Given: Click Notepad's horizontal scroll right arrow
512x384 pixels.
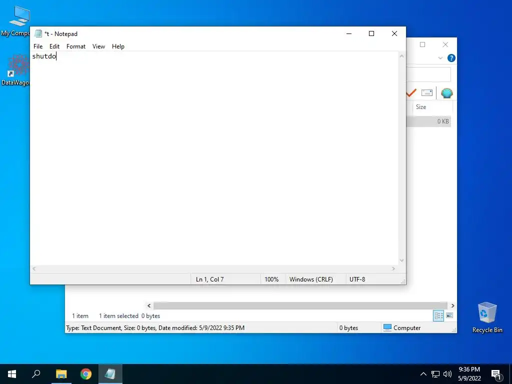Looking at the screenshot, I should coord(393,268).
